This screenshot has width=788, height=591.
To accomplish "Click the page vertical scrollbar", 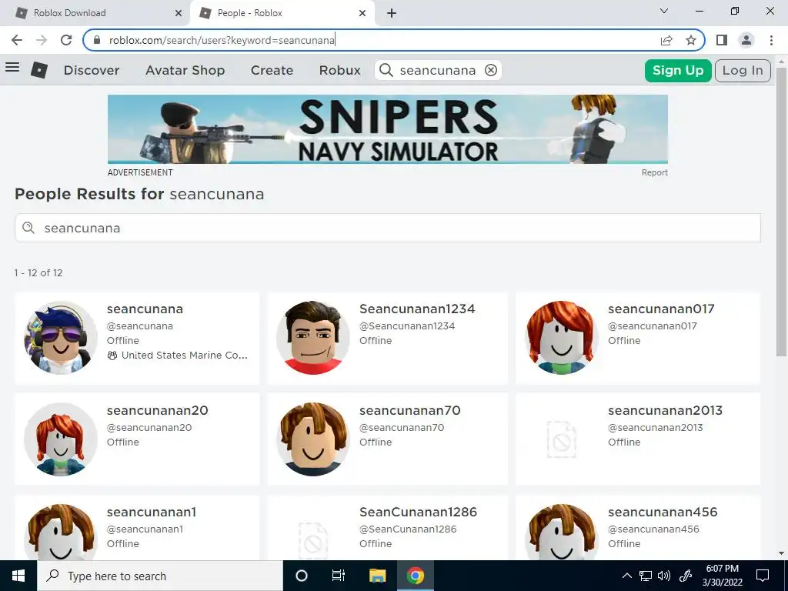I will (x=782, y=211).
